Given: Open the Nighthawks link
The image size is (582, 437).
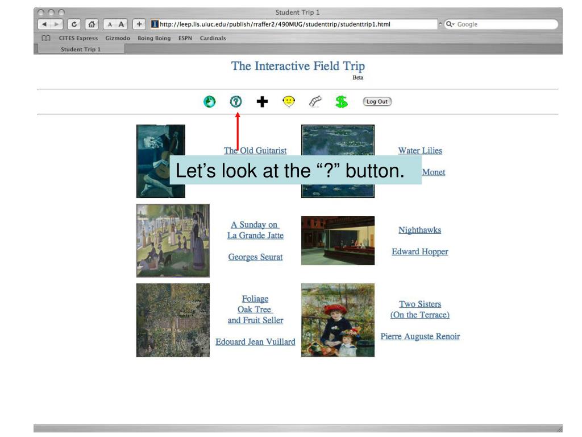Looking at the screenshot, I should (x=420, y=230).
